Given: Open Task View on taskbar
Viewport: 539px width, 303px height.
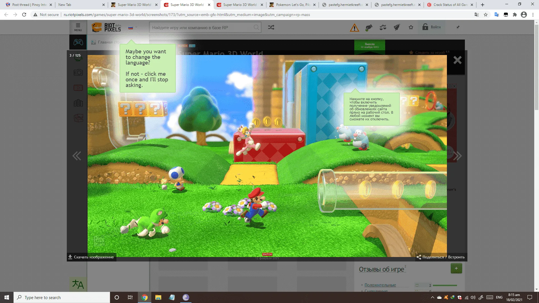Looking at the screenshot, I should click(x=130, y=297).
